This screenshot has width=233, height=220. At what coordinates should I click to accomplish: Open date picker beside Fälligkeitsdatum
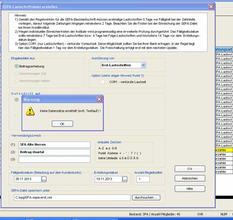click(x=44, y=179)
